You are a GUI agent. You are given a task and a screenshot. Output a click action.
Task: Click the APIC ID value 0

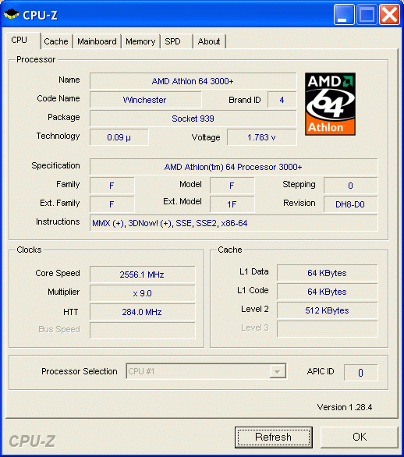360,373
